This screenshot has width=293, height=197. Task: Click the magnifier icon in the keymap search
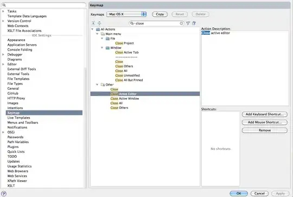(132, 23)
